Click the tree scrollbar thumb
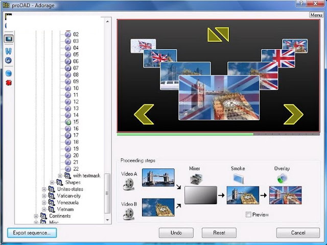Screen dimensions: 327x245 107,194
